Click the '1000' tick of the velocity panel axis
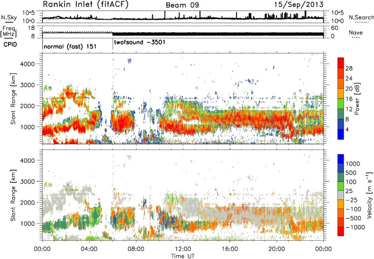 click(x=28, y=223)
